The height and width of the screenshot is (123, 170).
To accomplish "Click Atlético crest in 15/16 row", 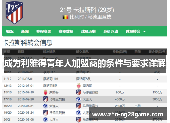I will coord(79,92).
